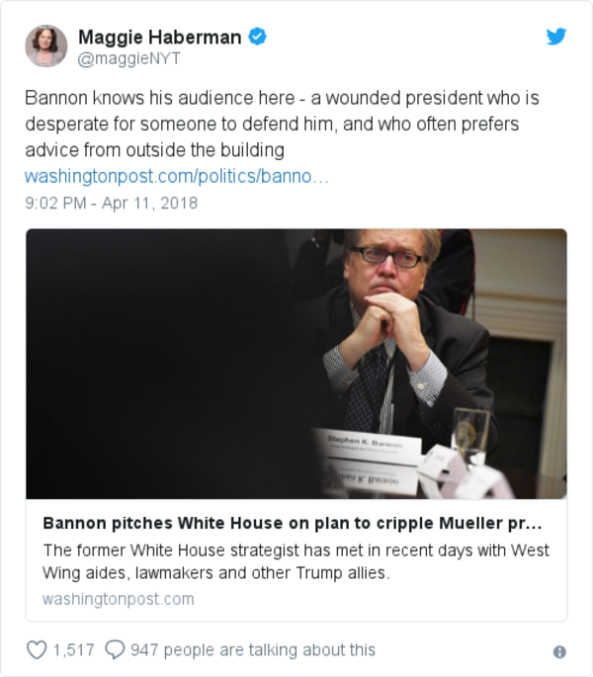The image size is (593, 677).
Task: Click the blue Twitter bird icon
Action: tap(556, 37)
